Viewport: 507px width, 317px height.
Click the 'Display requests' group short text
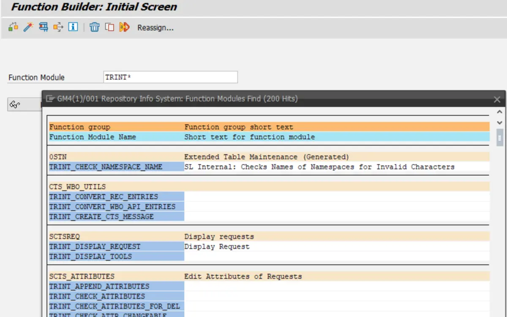(x=219, y=236)
